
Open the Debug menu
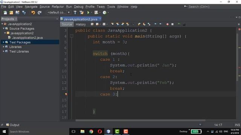pyautogui.click(x=79, y=7)
